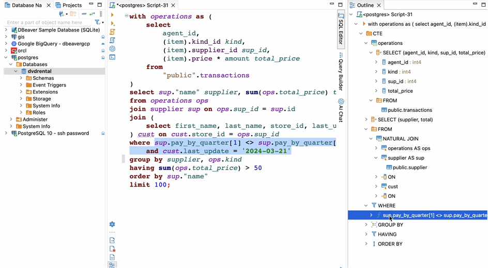Maximize the Outline panel
The width and height of the screenshot is (491, 268).
tap(483, 5)
